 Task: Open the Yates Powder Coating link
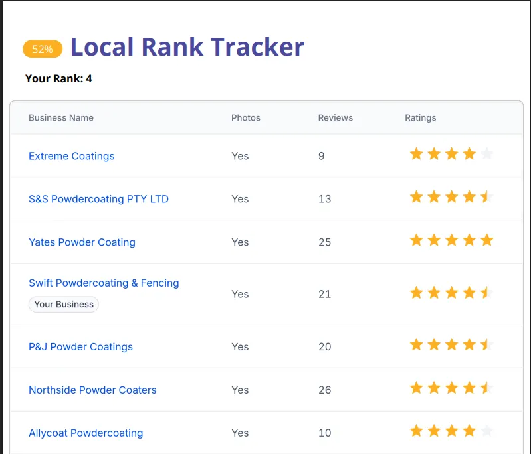pyautogui.click(x=82, y=242)
